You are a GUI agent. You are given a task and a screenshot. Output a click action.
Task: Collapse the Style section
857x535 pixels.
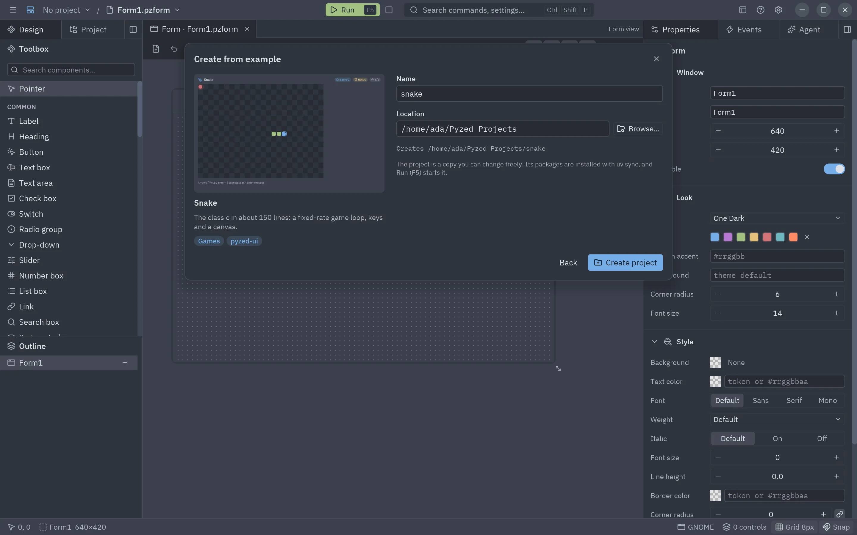coord(654,342)
